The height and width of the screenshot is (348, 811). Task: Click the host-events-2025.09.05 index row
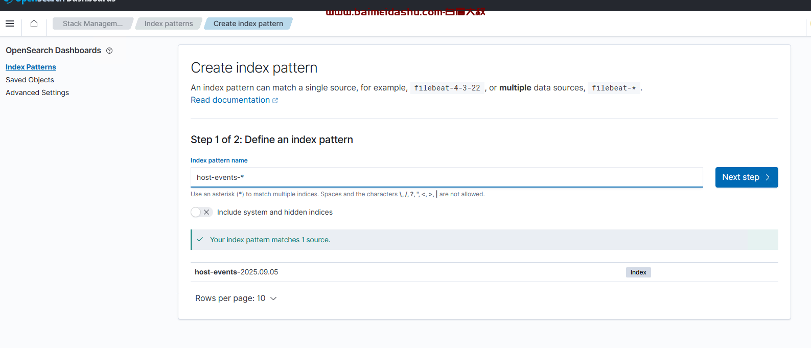click(x=484, y=272)
